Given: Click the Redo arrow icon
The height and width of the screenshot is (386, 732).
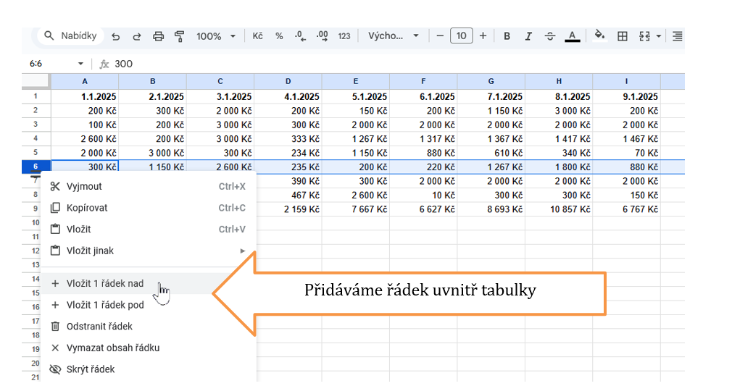Looking at the screenshot, I should 136,36.
